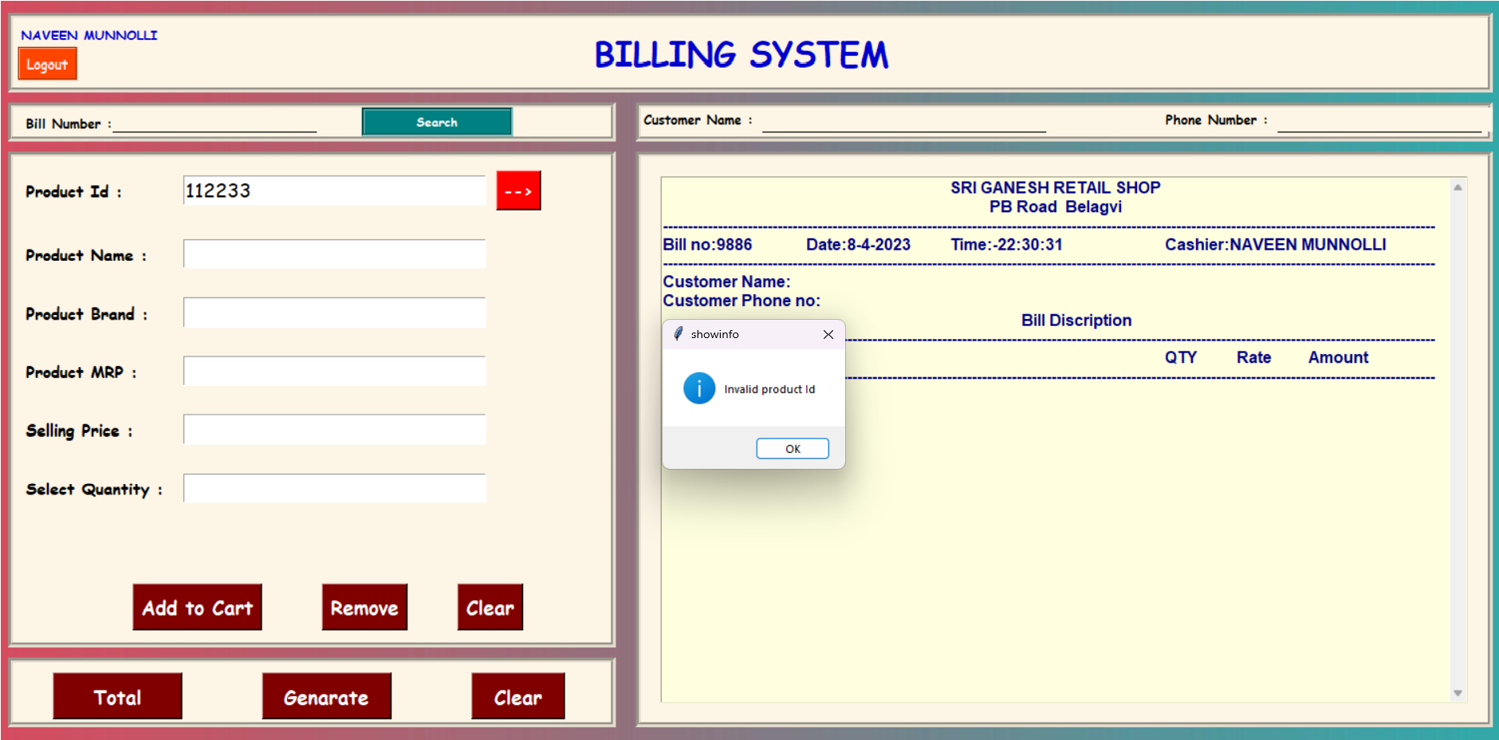This screenshot has width=1499, height=740.
Task: Click the 'Rate' column header
Action: (x=1253, y=358)
